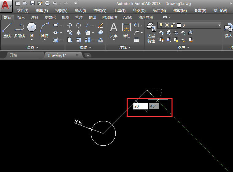
Task: Click the Open folder icon
Action: [25, 3]
